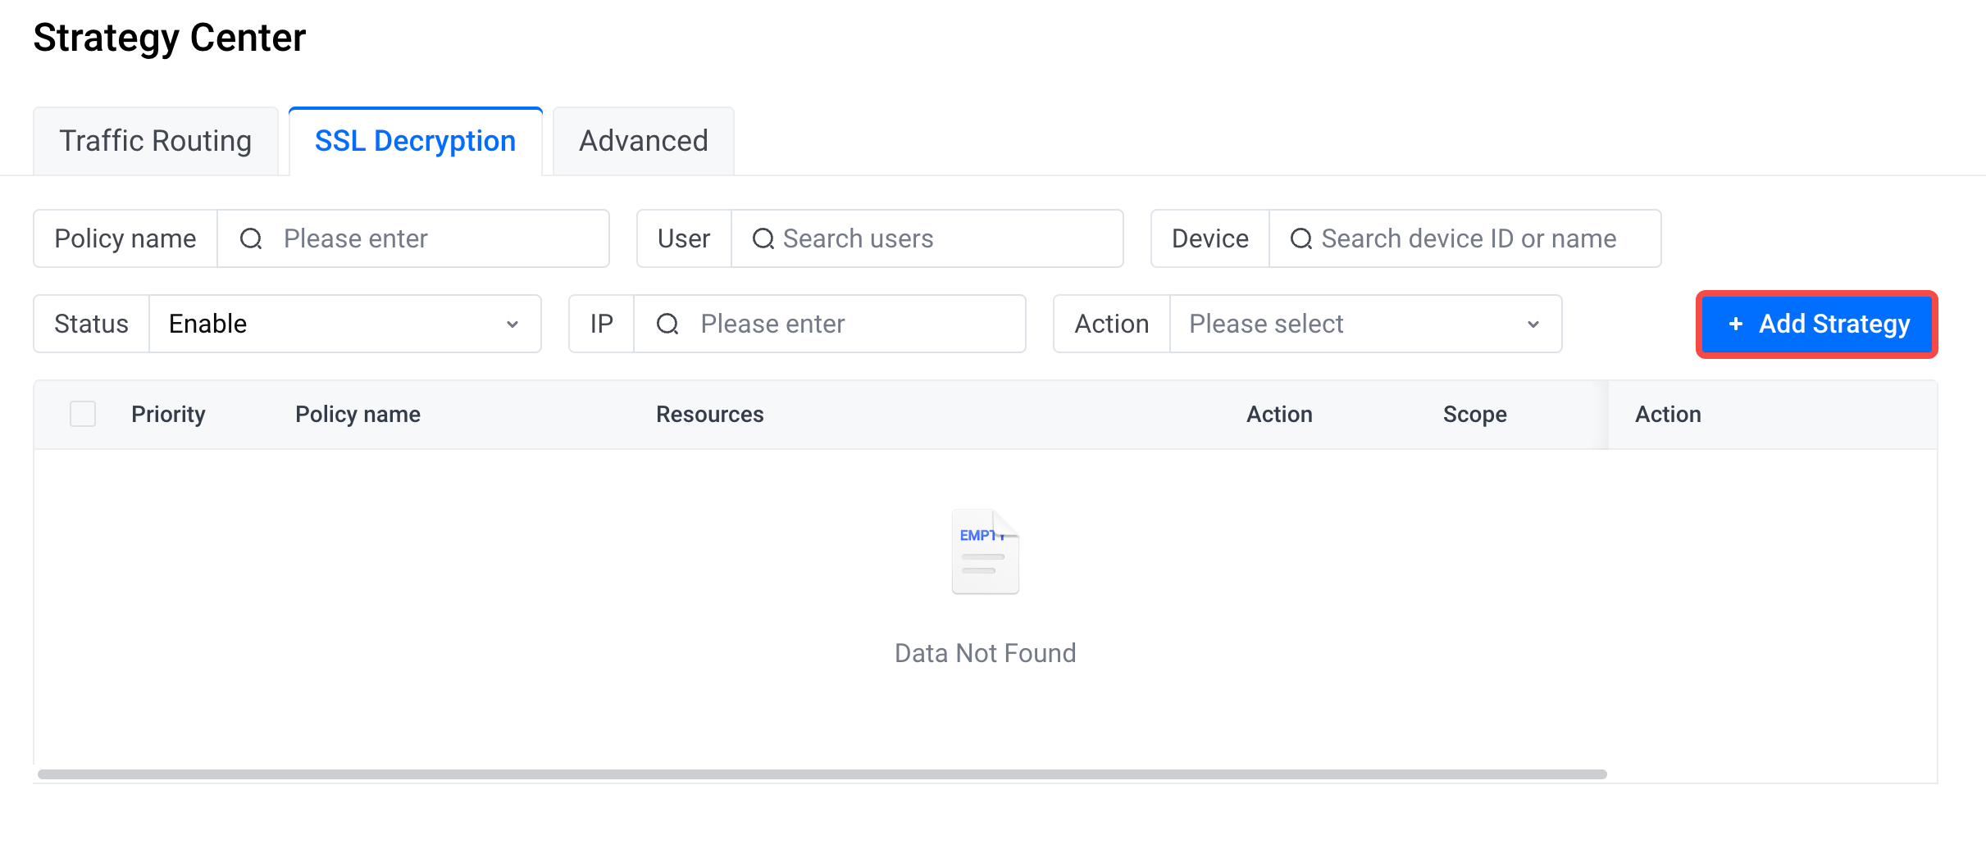This screenshot has height=844, width=1986.
Task: Select the SSL Decryption tab
Action: [x=416, y=141]
